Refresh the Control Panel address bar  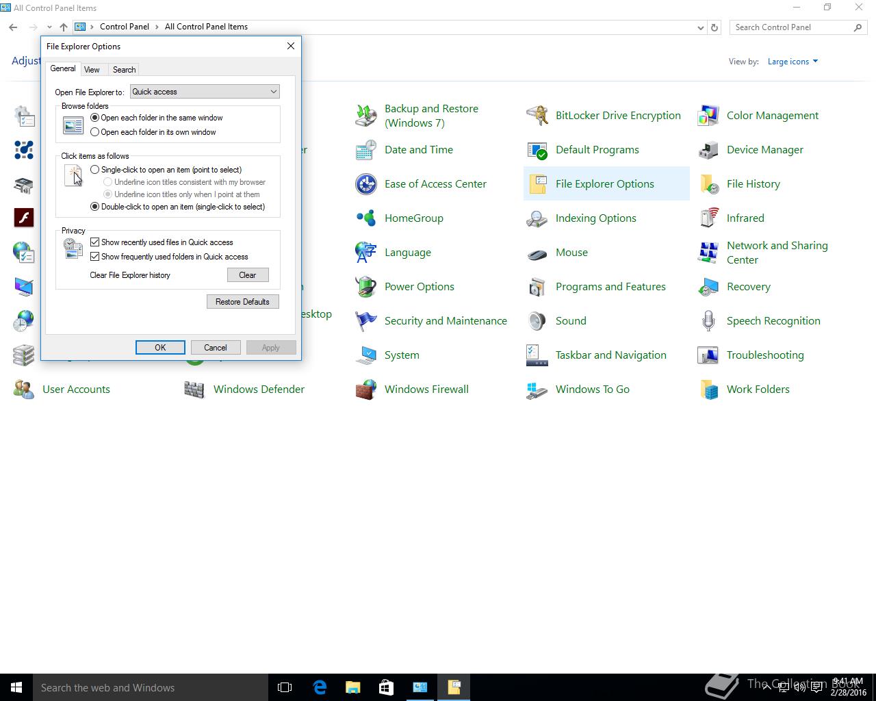point(714,27)
